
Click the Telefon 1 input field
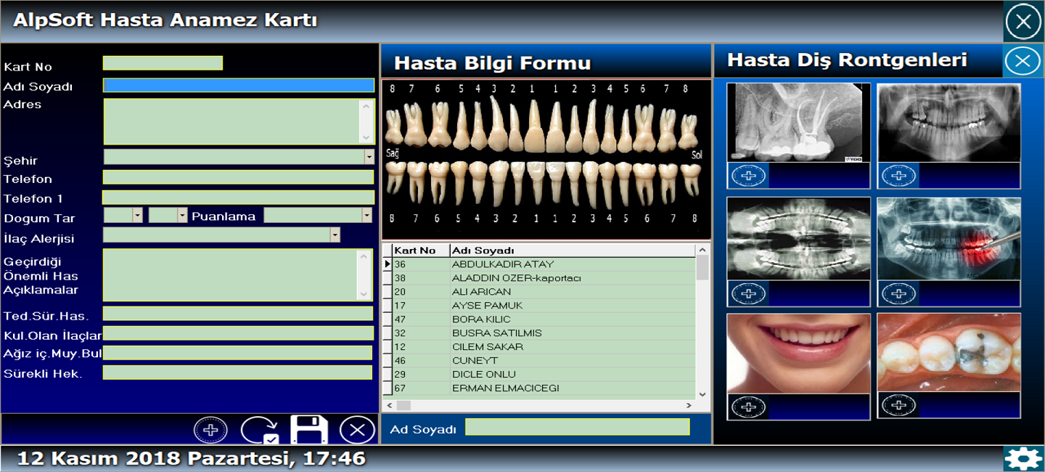239,197
